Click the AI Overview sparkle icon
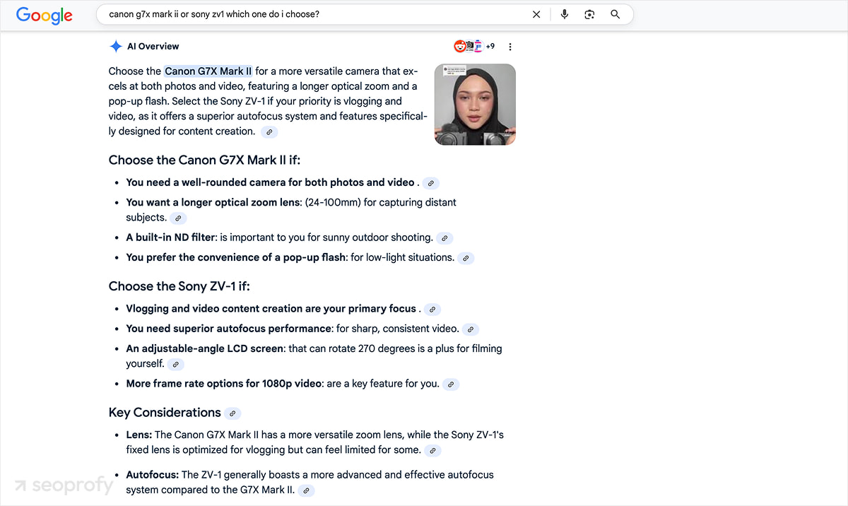This screenshot has height=506, width=848. click(116, 47)
